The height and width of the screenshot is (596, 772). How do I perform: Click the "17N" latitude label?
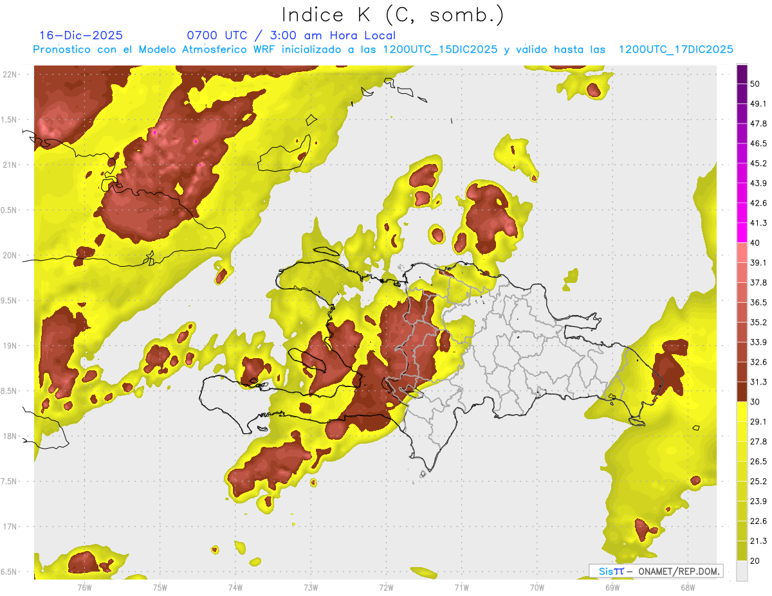tap(10, 527)
